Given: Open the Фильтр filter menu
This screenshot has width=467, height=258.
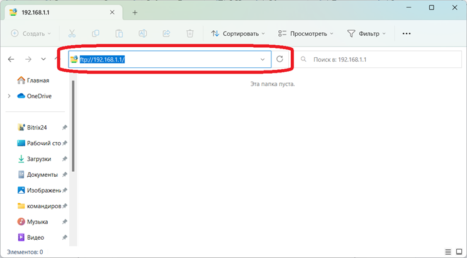Looking at the screenshot, I should (x=366, y=33).
